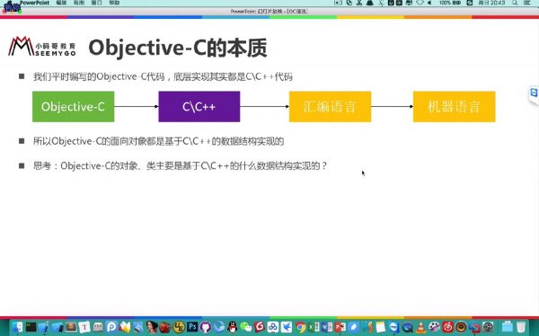Click the date and time in menu bar
Viewport: 539px width, 336px height.
point(491,3)
